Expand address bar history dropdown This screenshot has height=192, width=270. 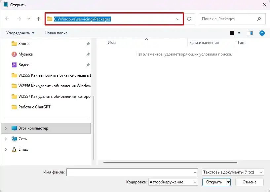(x=178, y=19)
